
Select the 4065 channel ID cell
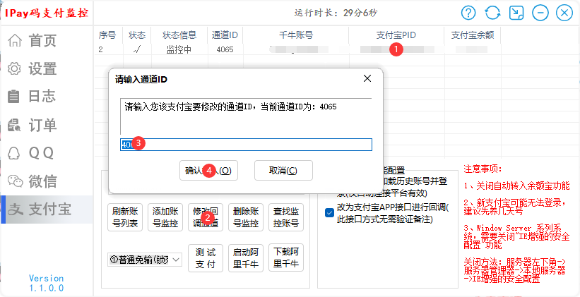pos(225,49)
